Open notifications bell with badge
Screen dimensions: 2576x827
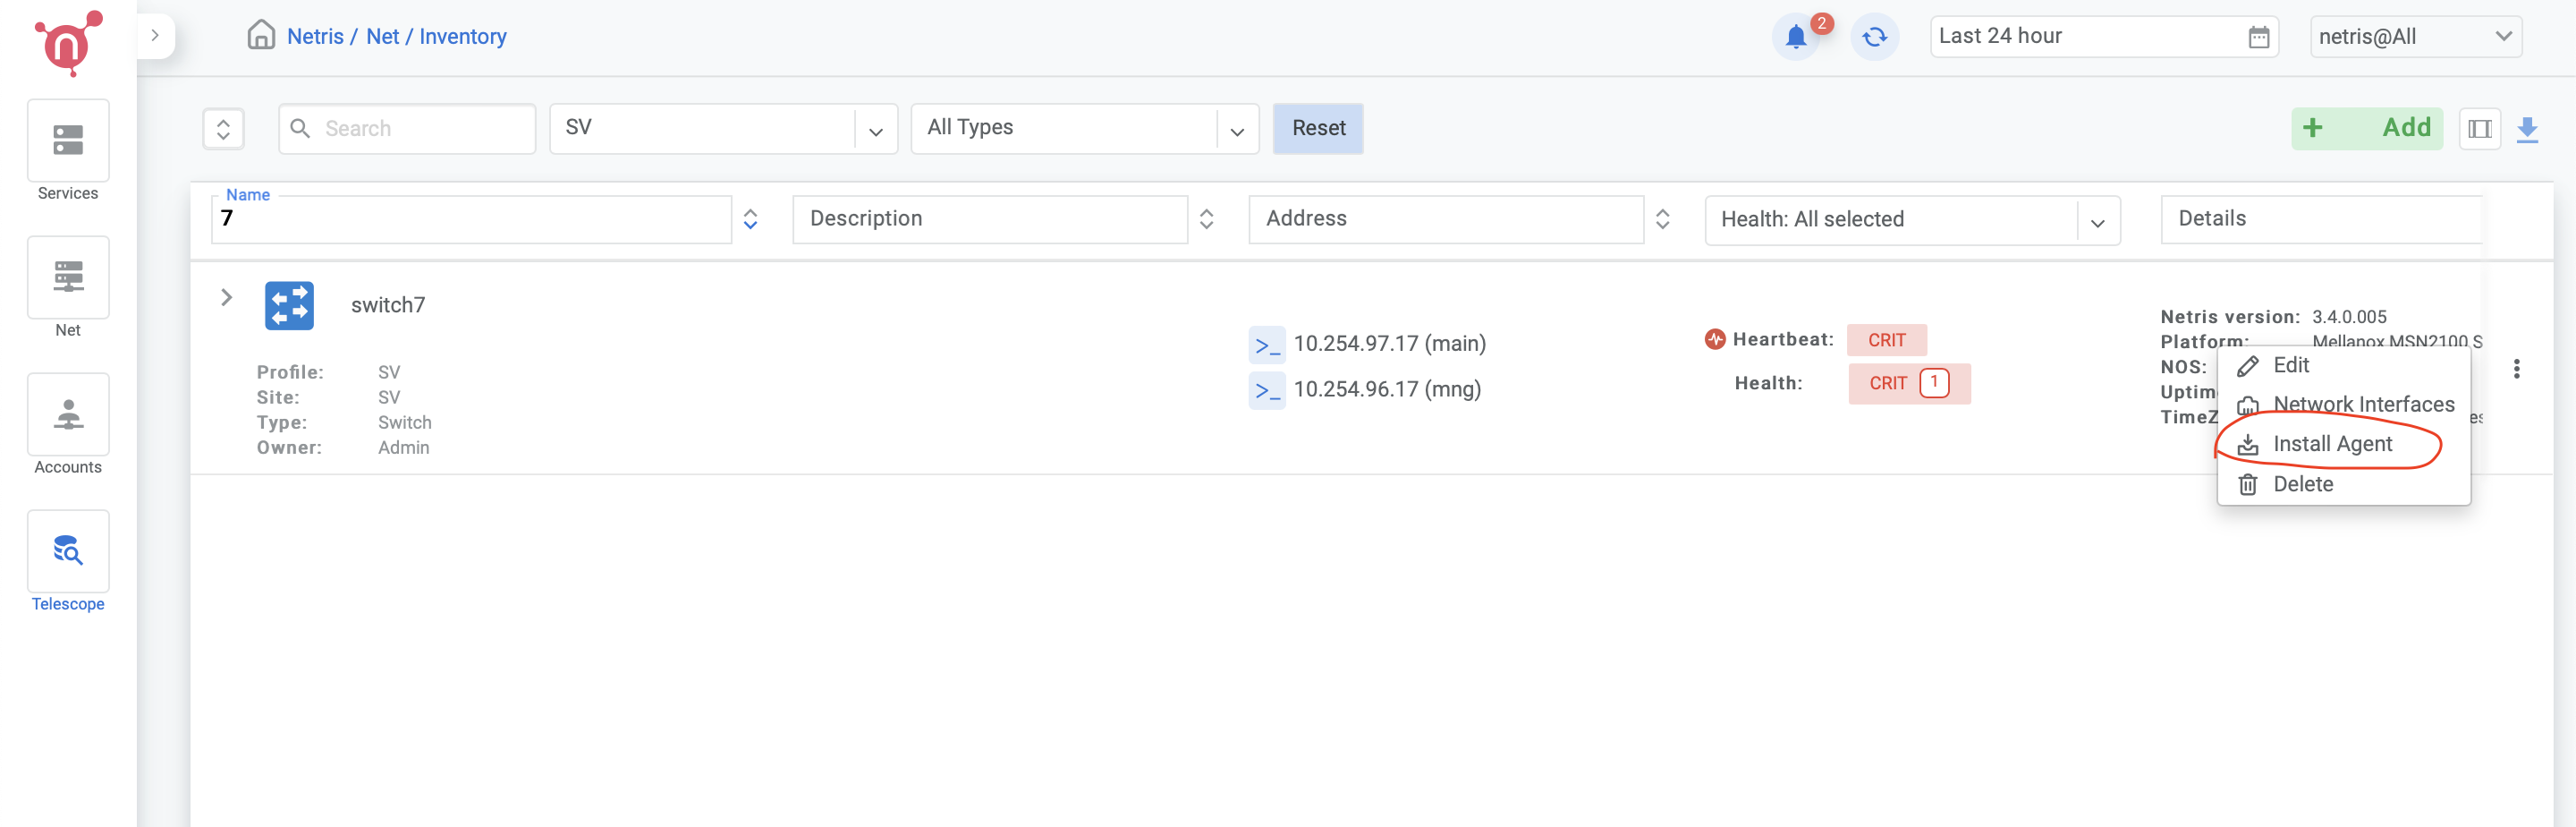[1796, 37]
